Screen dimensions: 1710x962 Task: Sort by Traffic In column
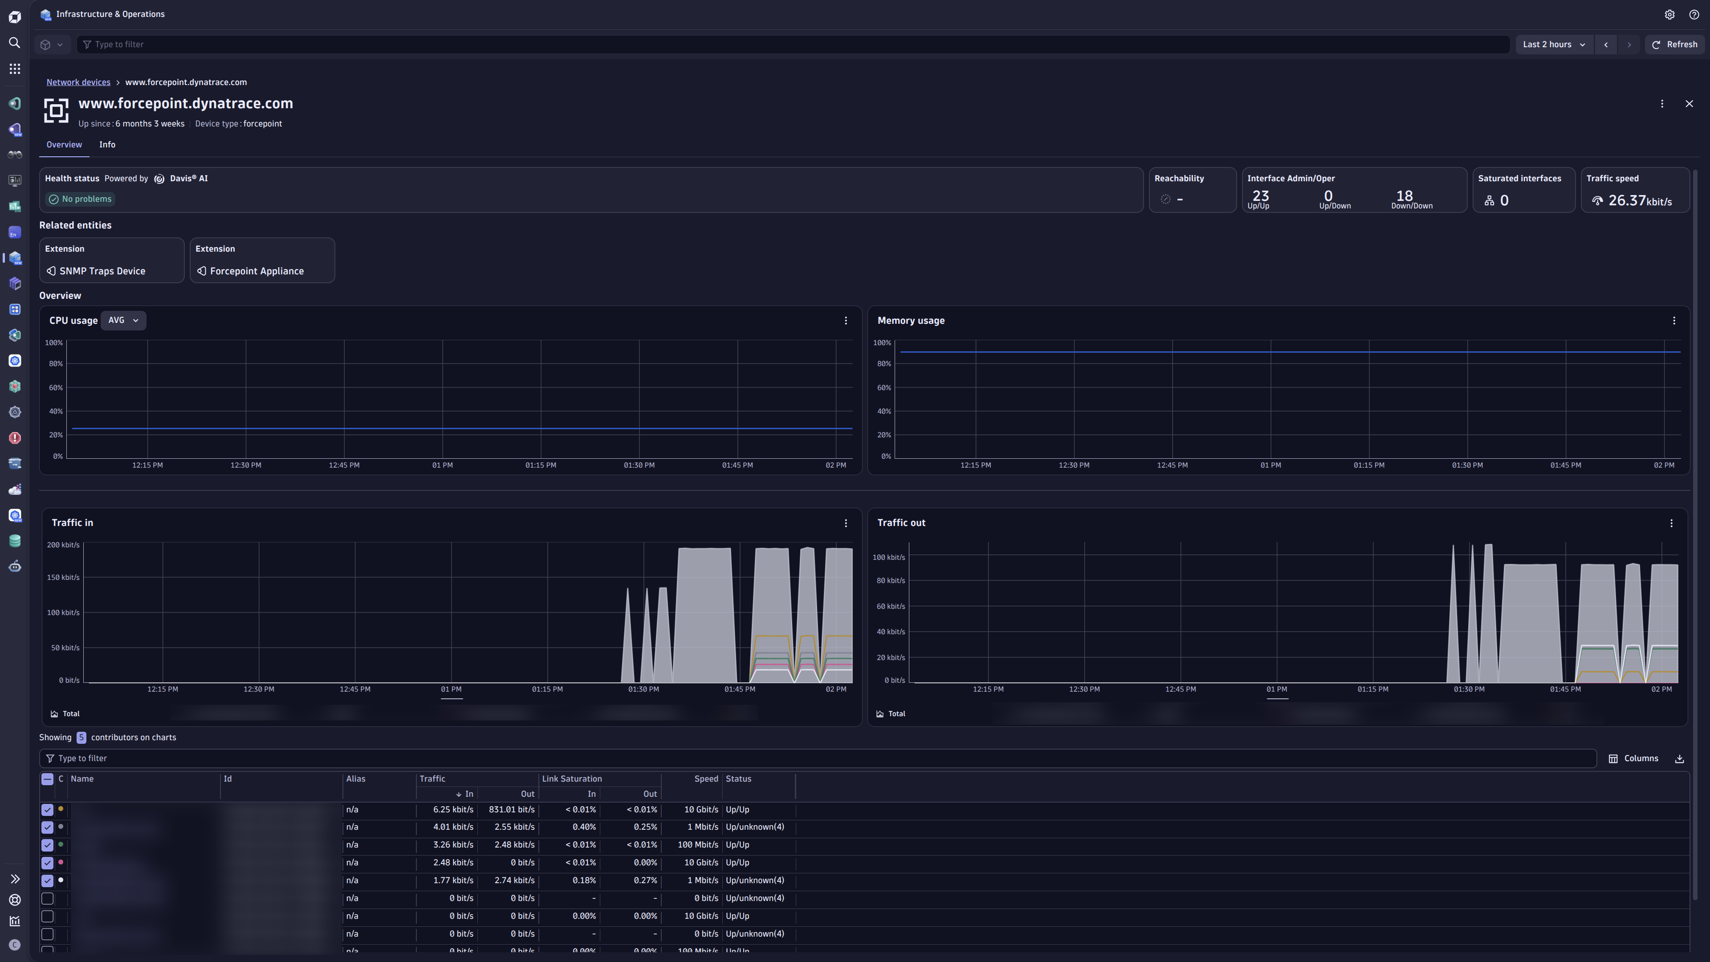(464, 794)
